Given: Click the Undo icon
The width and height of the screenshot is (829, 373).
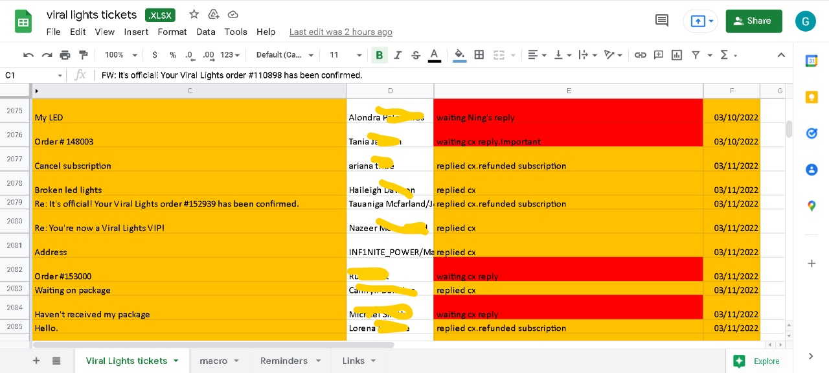Looking at the screenshot, I should [28, 55].
